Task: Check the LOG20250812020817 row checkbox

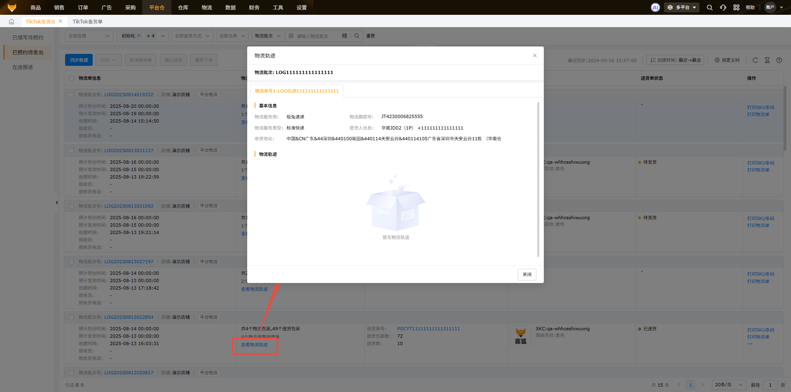Action: coord(71,373)
